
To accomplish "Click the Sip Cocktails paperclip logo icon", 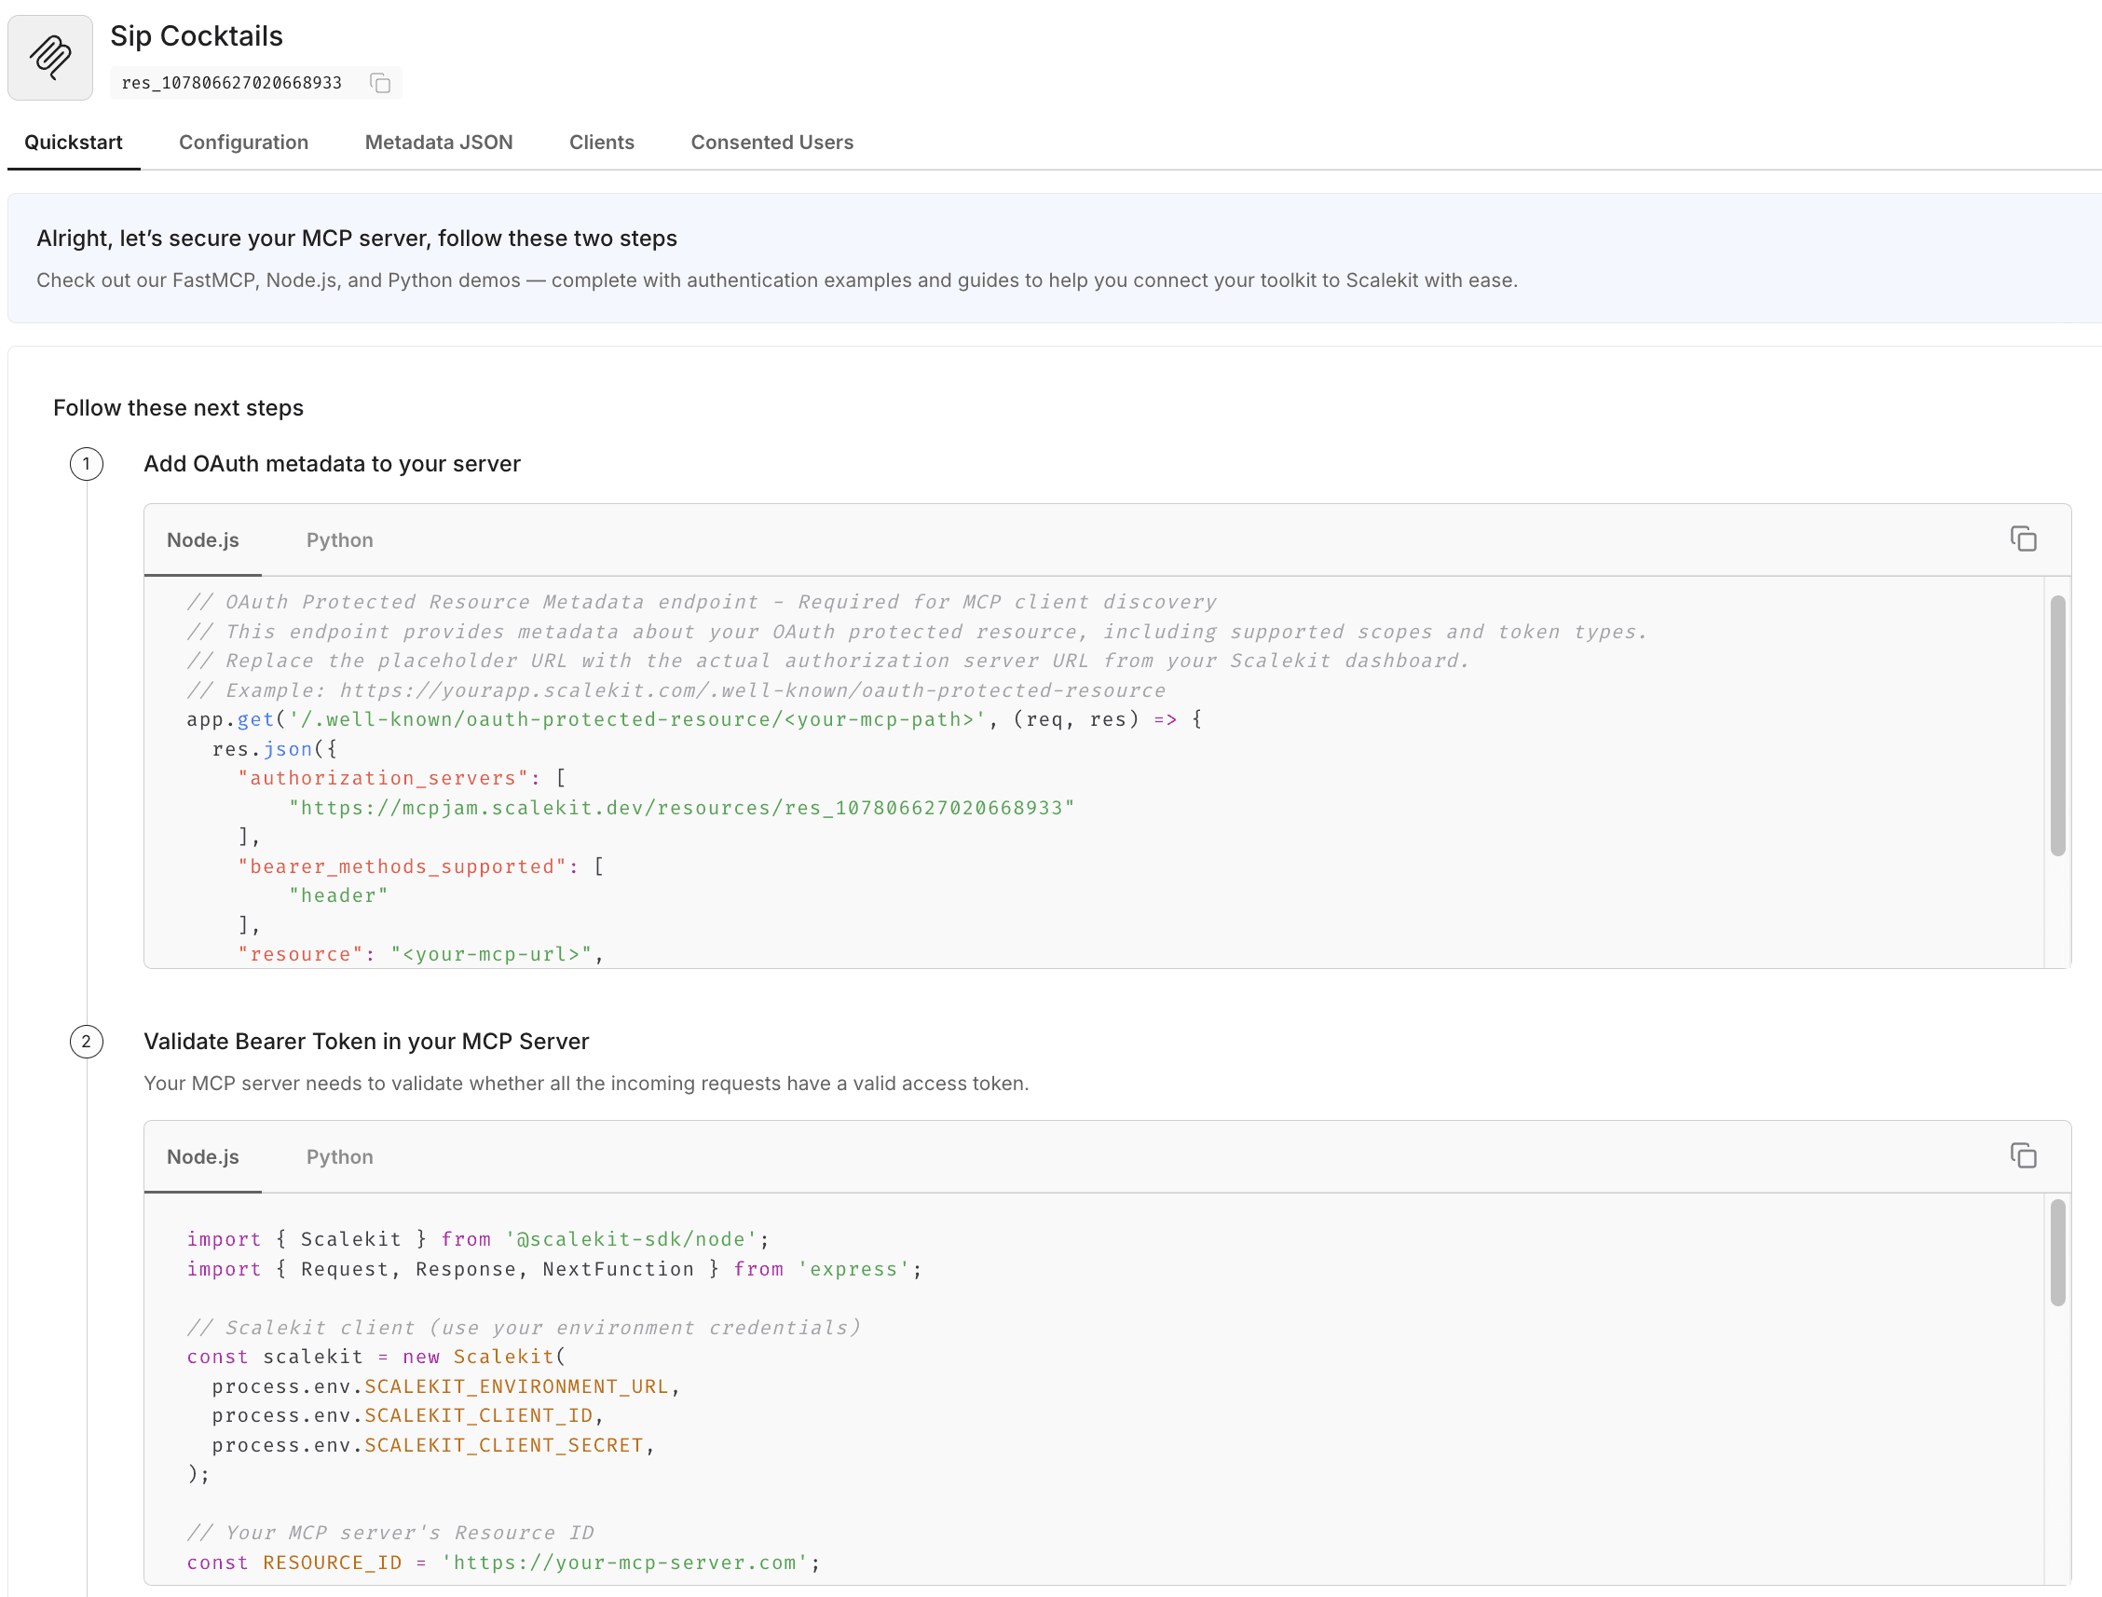I will pos(50,57).
